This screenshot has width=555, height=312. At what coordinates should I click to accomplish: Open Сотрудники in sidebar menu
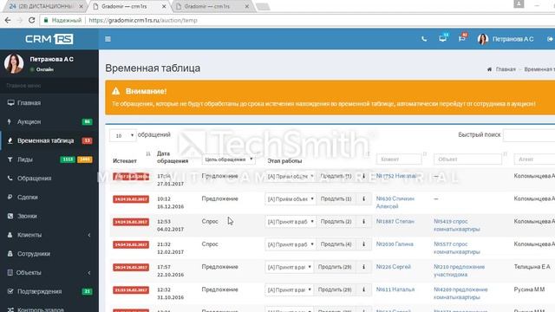click(x=34, y=254)
